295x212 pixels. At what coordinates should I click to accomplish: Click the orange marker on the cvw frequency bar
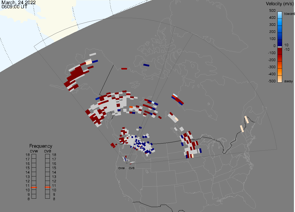tap(34, 187)
